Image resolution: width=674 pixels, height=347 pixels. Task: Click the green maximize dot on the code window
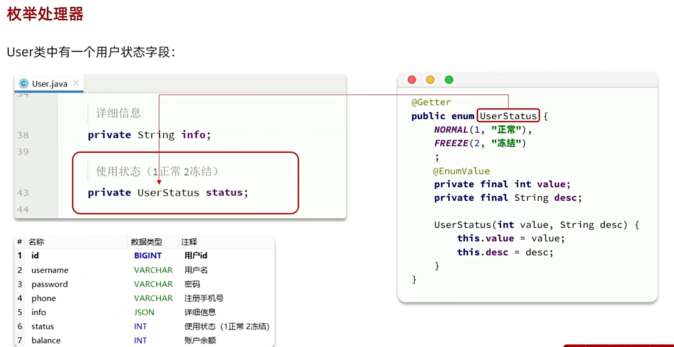(449, 79)
